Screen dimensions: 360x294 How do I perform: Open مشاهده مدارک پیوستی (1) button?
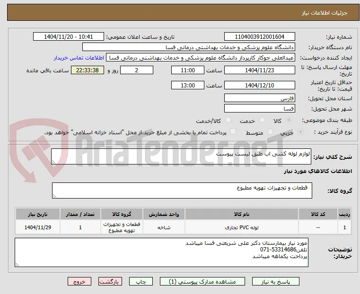point(202,281)
